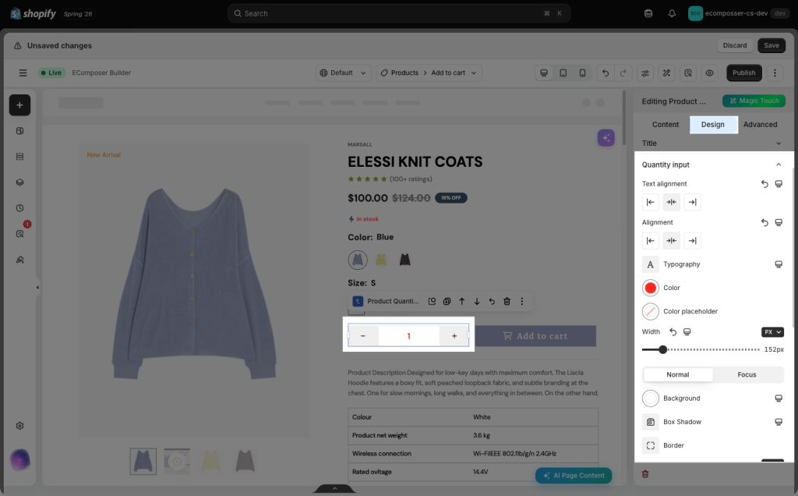Switch state toggle to Focus

coord(747,375)
